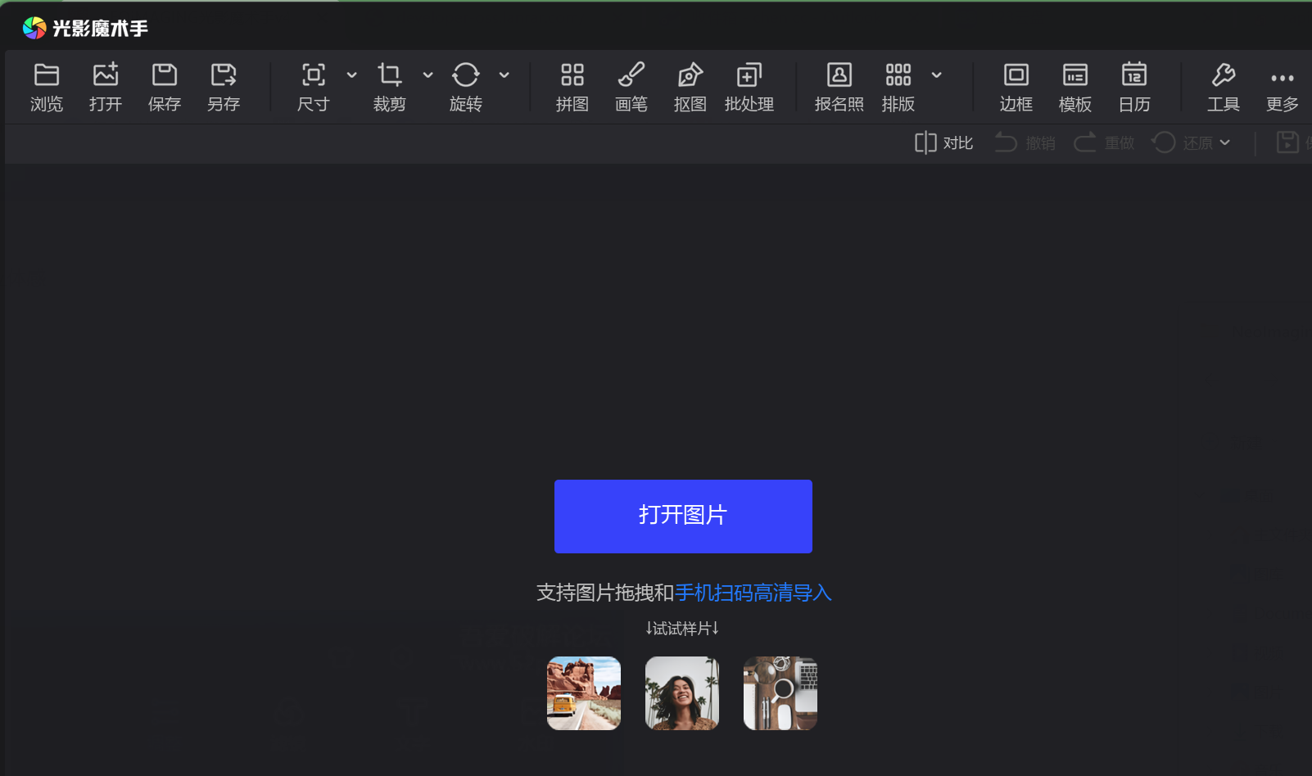Click the 打开图片 open image button
The height and width of the screenshot is (776, 1312).
pos(683,516)
